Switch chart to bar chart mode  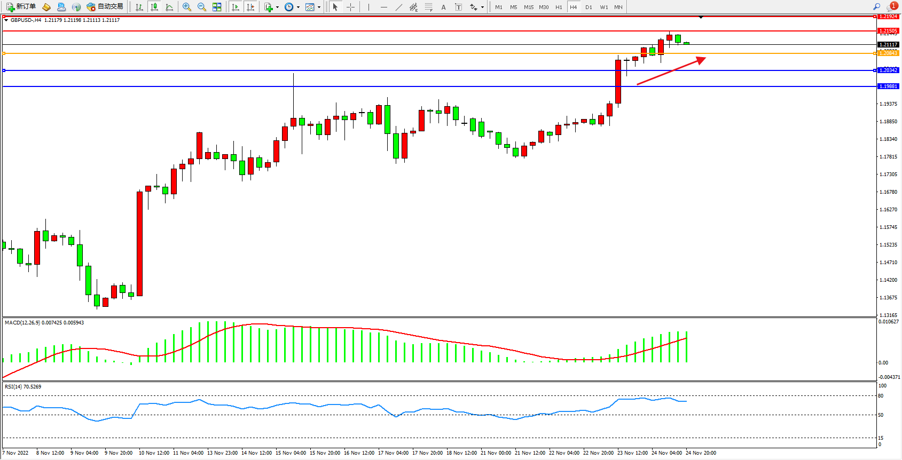click(139, 7)
